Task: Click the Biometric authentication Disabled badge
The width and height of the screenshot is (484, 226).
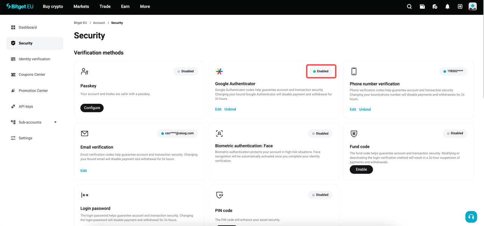Action: (320, 133)
